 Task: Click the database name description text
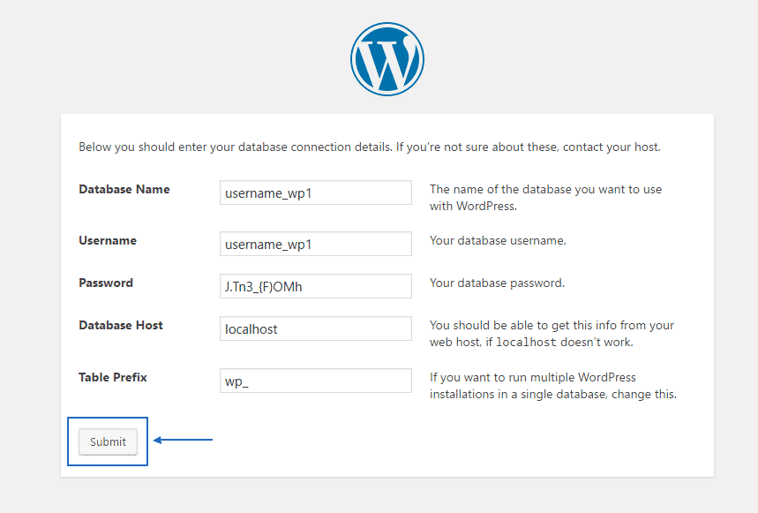545,198
